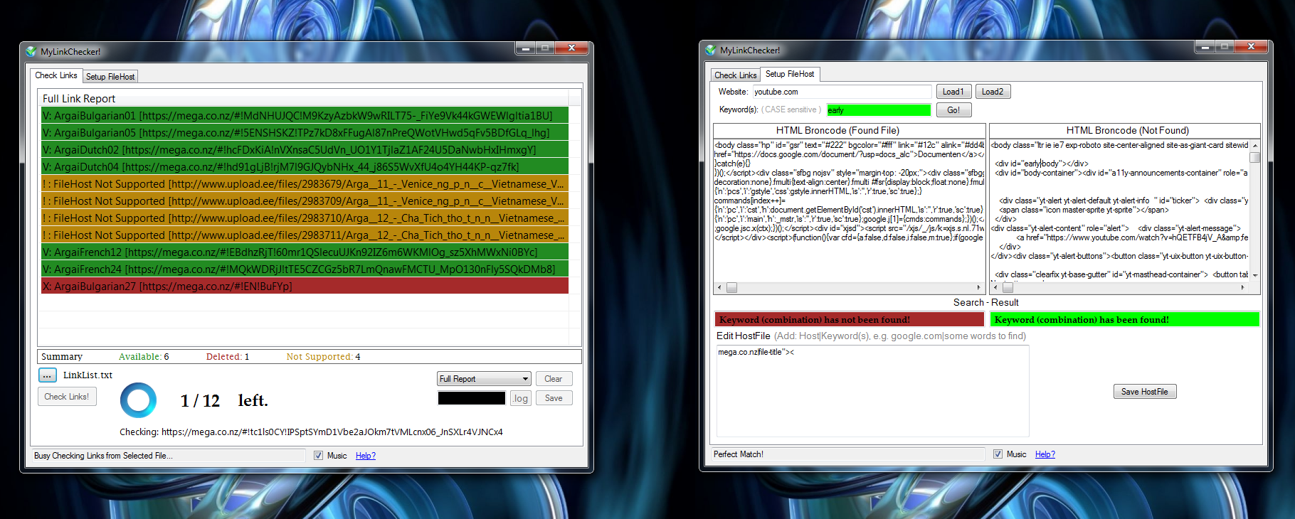Select Check Links tab in left window

[56, 75]
